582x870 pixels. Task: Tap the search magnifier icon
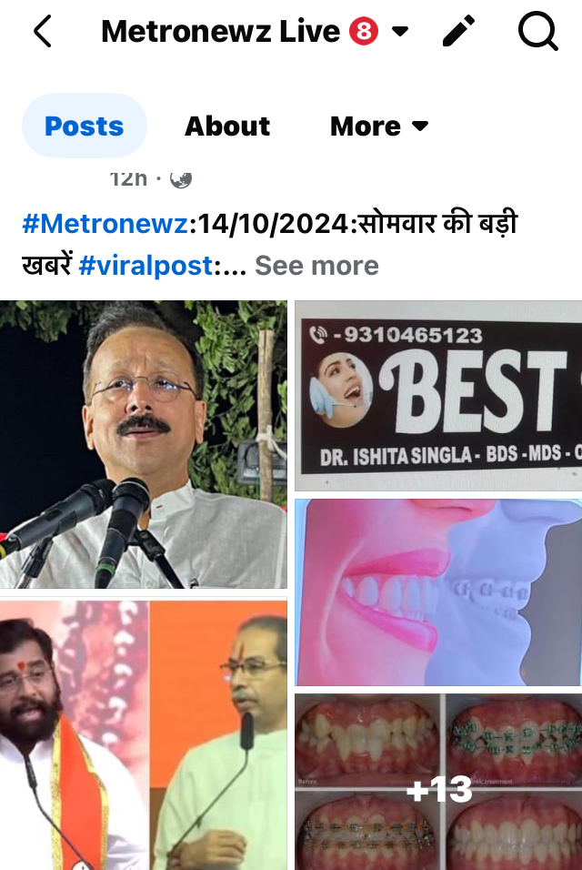537,32
